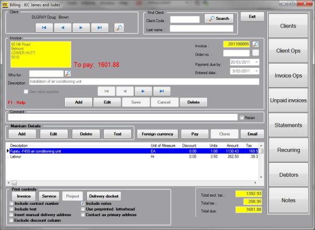
Task: Click the invoice Description field
Action: [144, 82]
